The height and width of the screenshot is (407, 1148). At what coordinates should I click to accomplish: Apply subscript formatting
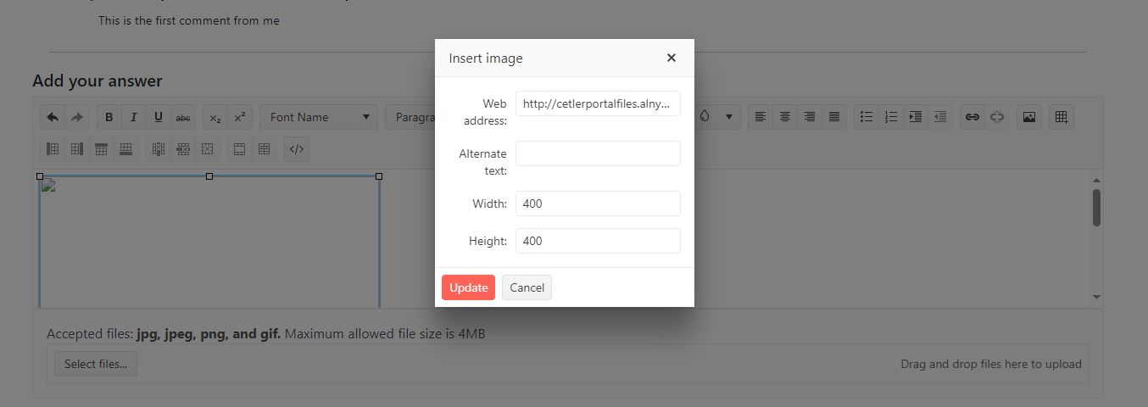(215, 117)
